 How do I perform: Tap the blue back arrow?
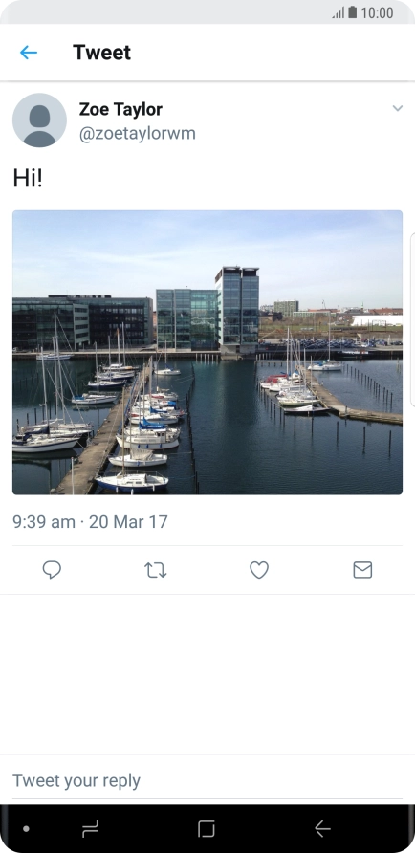(x=29, y=53)
